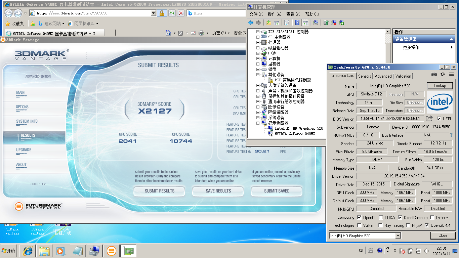Collapse the 其他设备 node in device tree
459x258 pixels.
pyautogui.click(x=258, y=75)
